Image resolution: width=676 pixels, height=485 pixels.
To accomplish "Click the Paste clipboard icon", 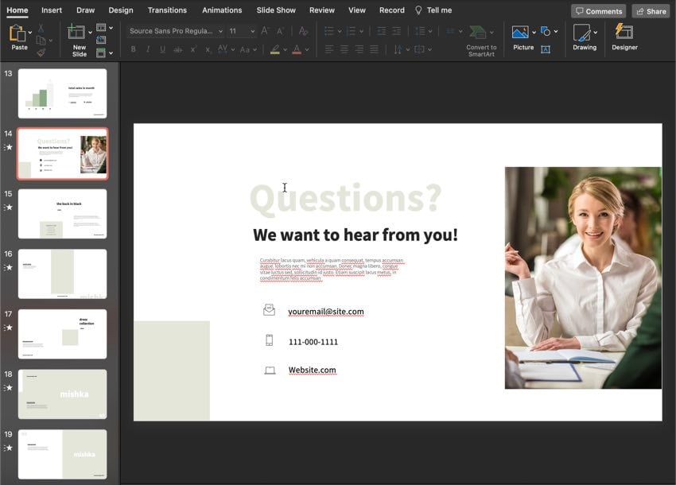I will [17, 33].
